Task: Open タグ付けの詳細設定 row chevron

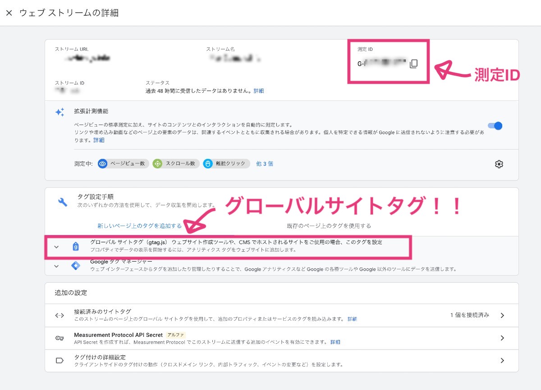Action: coord(502,360)
